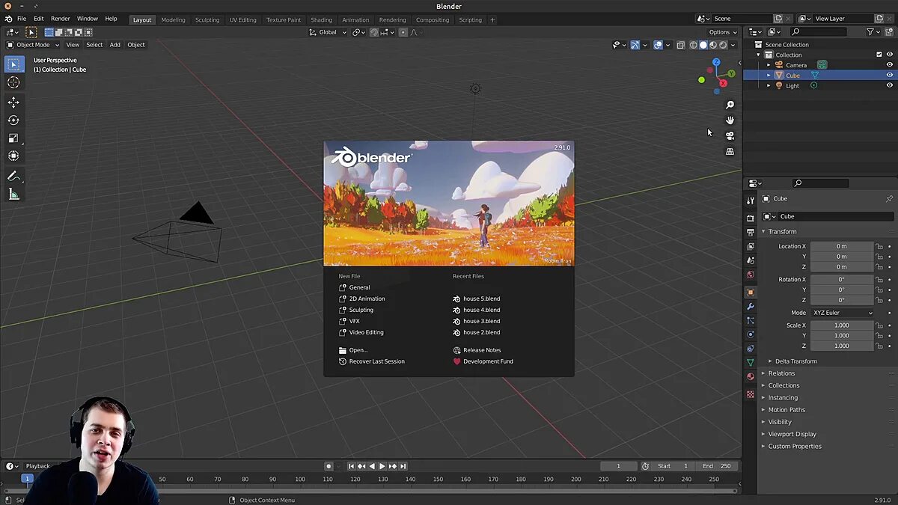Switch to the Shading workspace tab
This screenshot has height=505, width=898.
pos(321,20)
